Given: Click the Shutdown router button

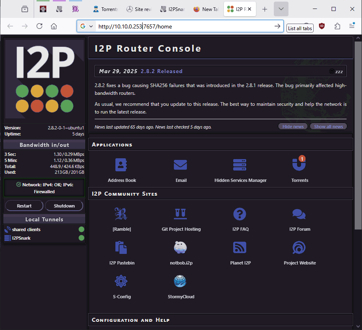Looking at the screenshot, I should click(x=64, y=206).
